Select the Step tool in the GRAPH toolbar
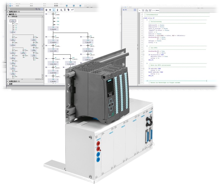The height and width of the screenshot is (184, 220). click(50, 10)
